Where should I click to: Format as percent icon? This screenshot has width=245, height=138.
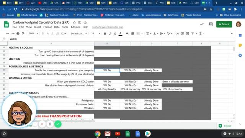48,34
